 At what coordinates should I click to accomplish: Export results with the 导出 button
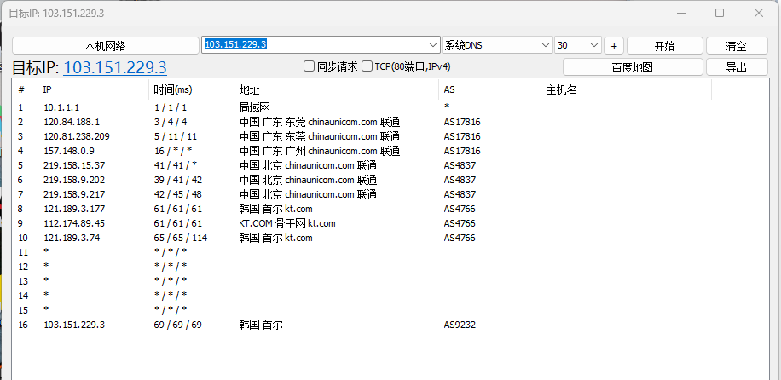(736, 66)
